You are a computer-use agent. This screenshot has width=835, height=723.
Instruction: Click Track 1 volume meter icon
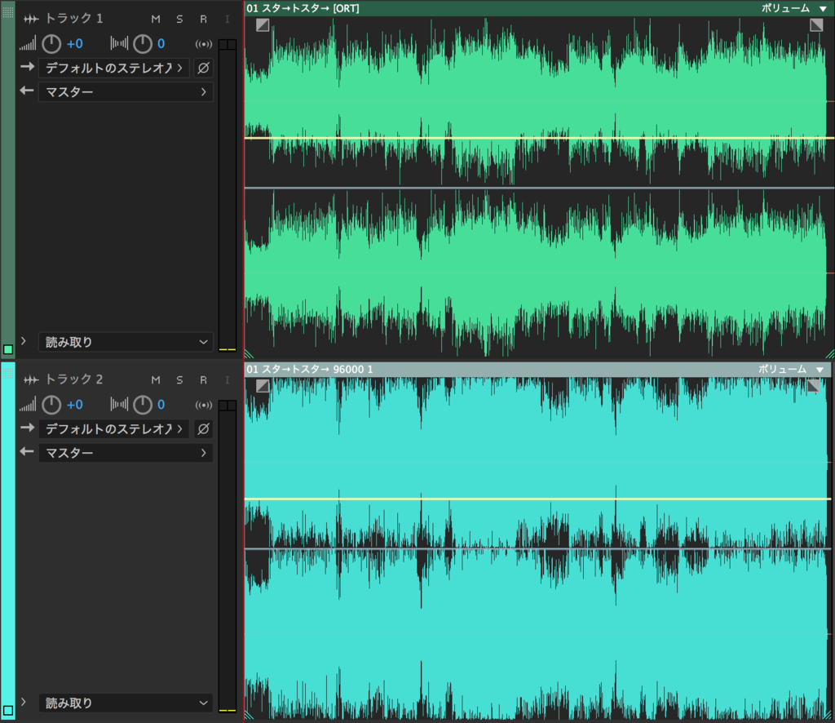pos(28,44)
